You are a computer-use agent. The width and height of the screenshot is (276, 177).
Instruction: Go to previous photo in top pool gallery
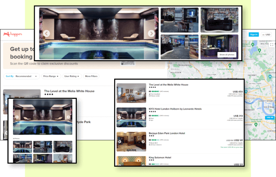click(47, 34)
